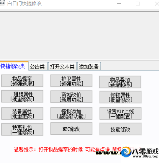Click the 物品叠加 [新增超强] button
This screenshot has height=163, width=159.
coord(120,82)
